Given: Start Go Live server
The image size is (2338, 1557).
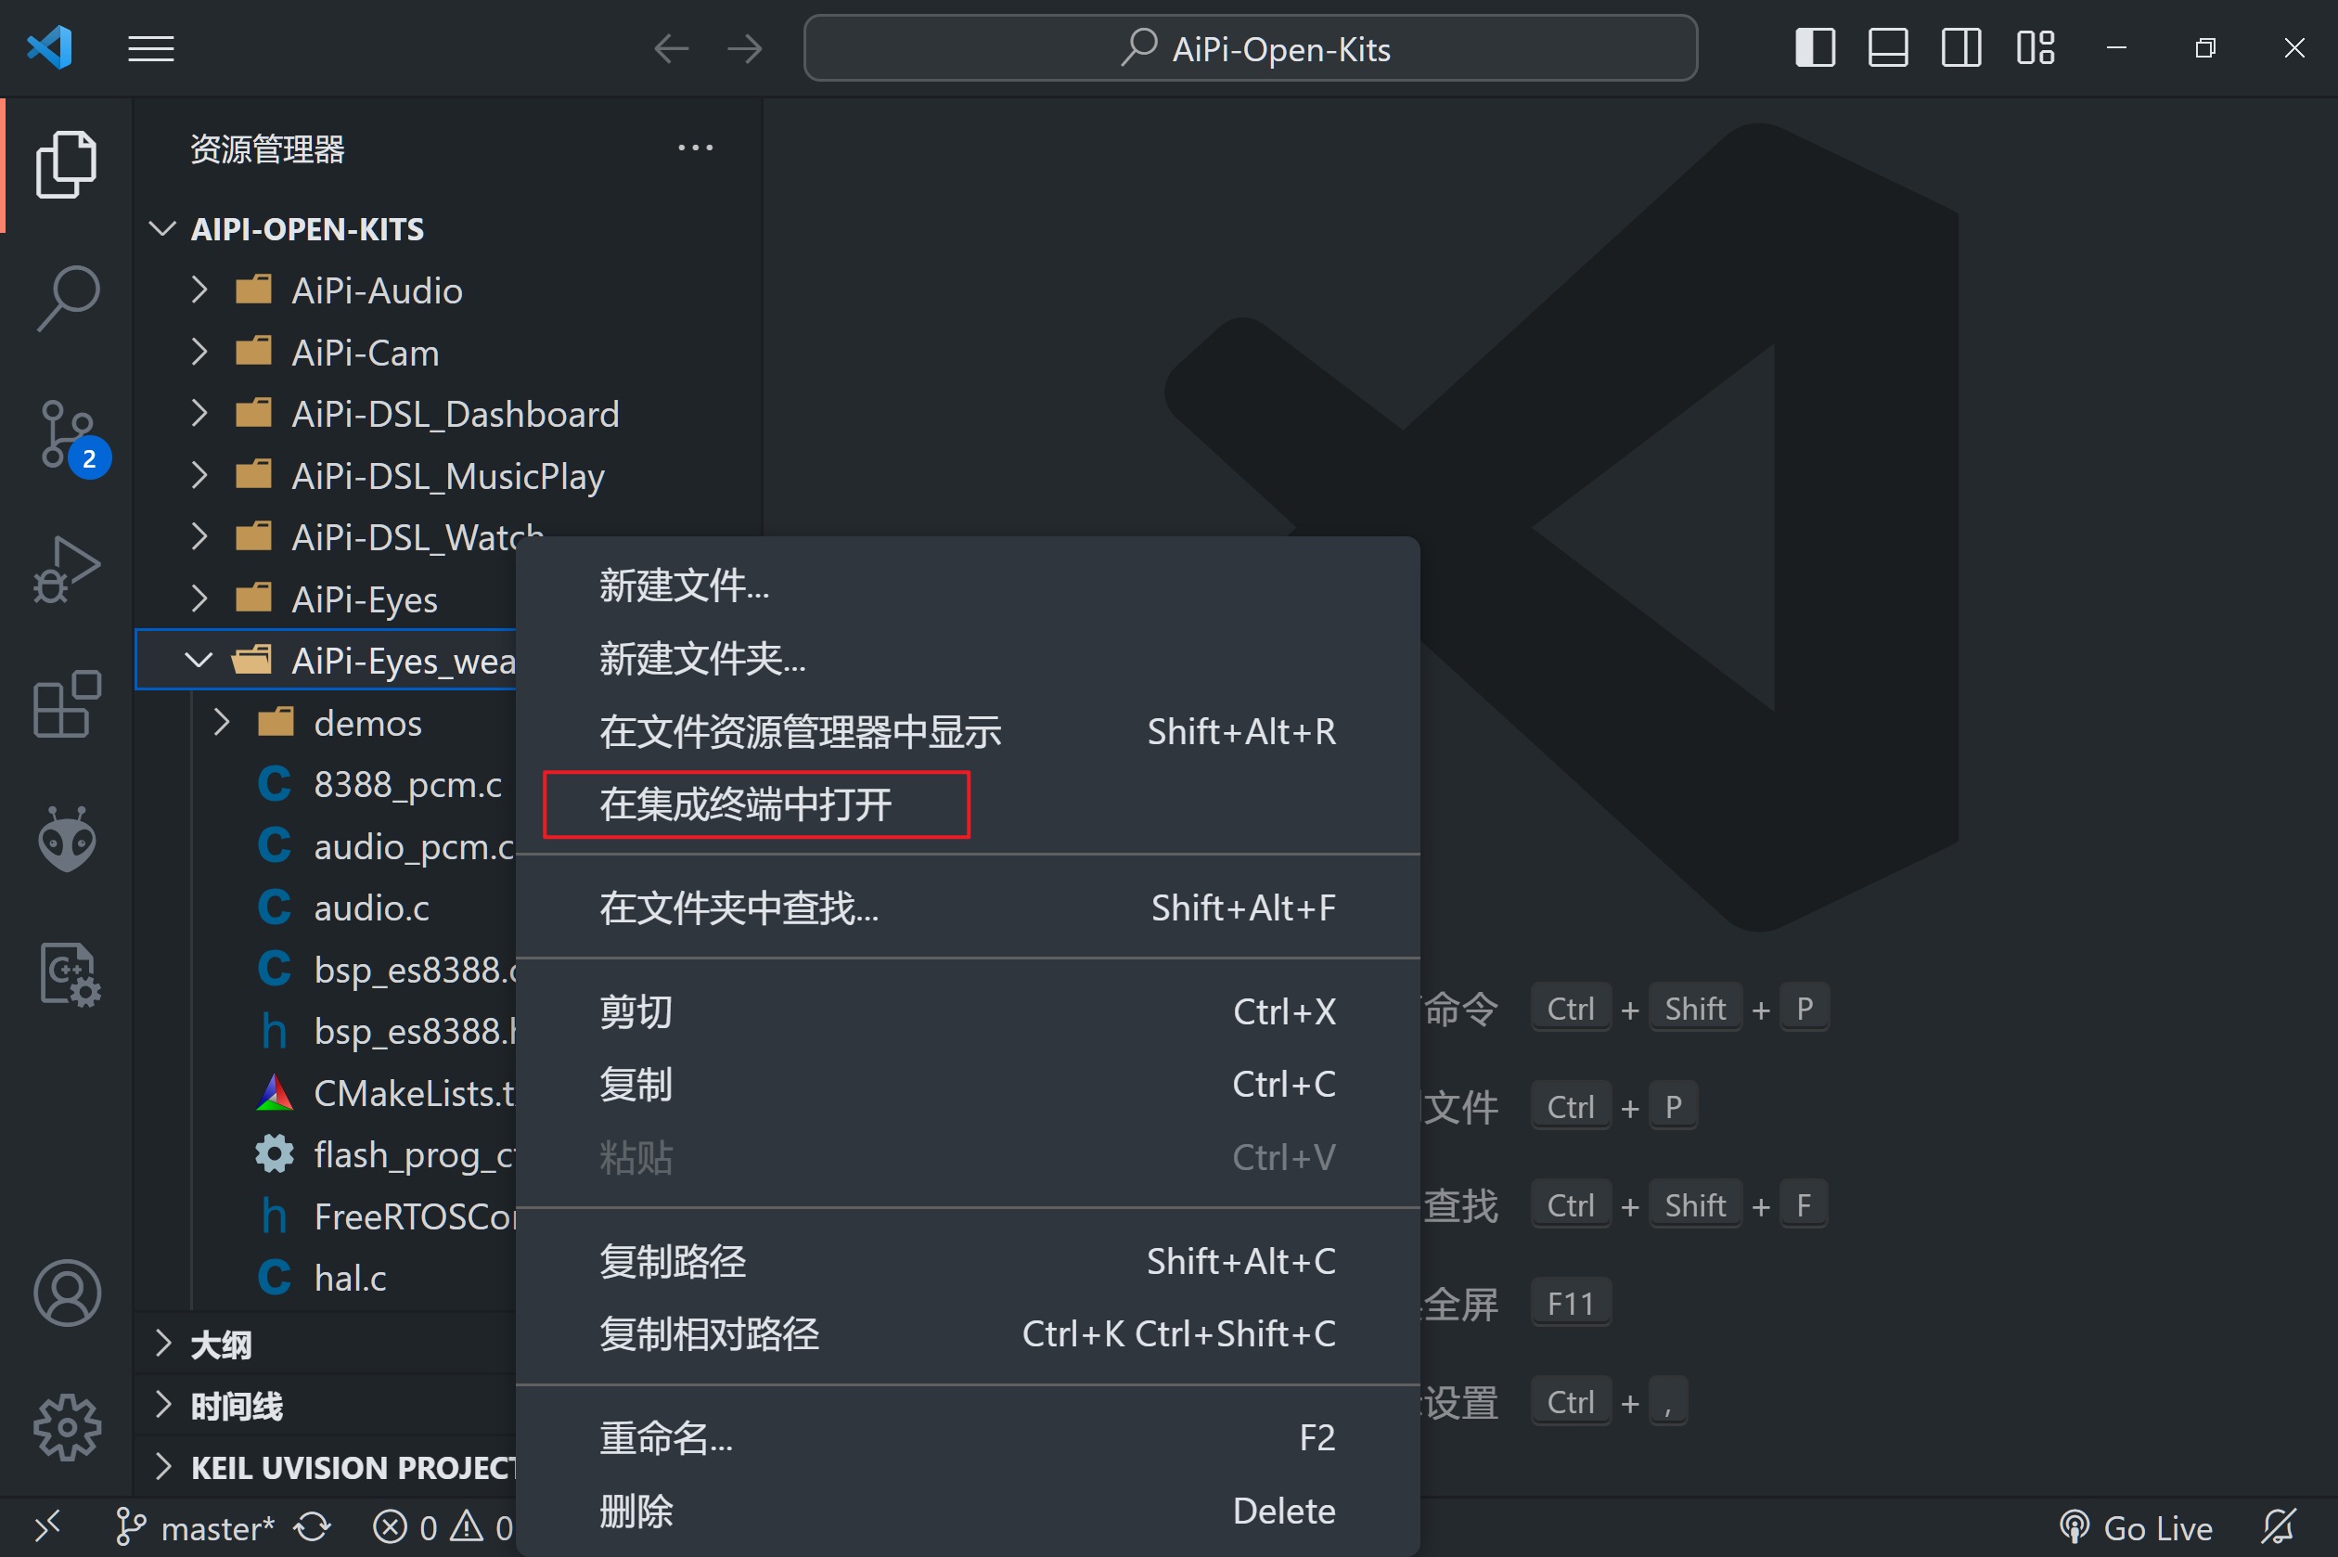Looking at the screenshot, I should pyautogui.click(x=2136, y=1527).
